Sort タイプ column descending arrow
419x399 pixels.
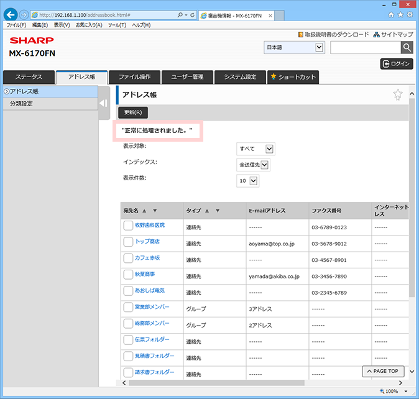218,211
